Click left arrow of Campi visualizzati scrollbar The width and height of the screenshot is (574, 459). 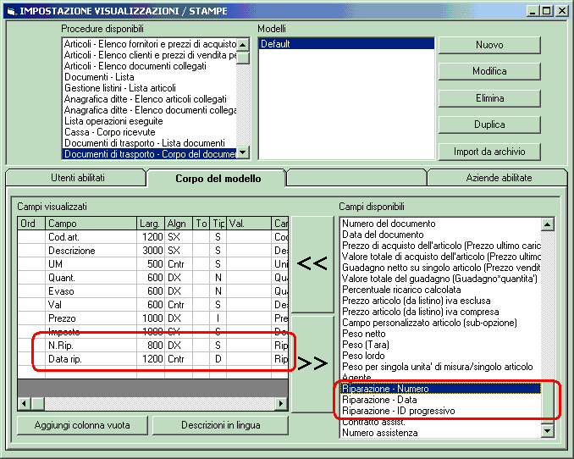(x=25, y=404)
